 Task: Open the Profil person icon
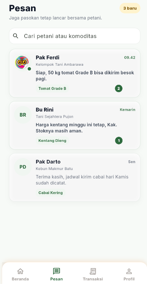coord(129,271)
